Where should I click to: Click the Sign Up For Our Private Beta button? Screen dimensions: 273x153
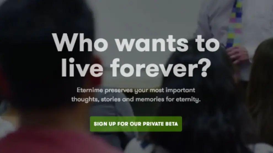(136, 124)
